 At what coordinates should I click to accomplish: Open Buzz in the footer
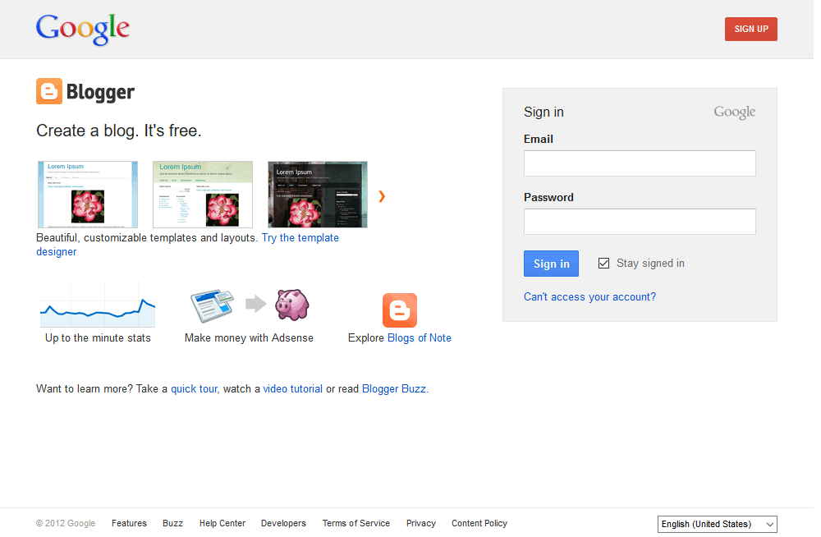pyautogui.click(x=172, y=523)
